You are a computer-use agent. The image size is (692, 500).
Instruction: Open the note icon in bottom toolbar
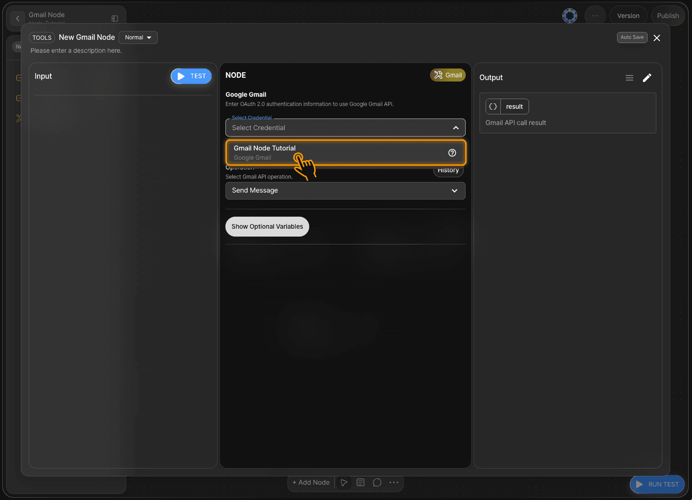[x=361, y=482]
